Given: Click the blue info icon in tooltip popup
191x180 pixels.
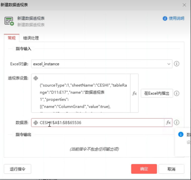Looking at the screenshot, I should [x=181, y=134].
